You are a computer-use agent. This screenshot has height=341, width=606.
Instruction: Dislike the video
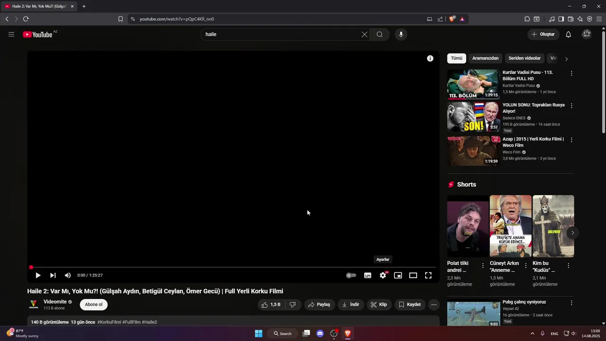[x=293, y=305]
